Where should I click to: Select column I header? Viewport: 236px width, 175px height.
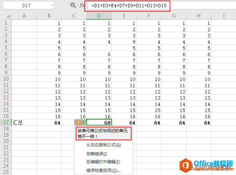[224, 16]
